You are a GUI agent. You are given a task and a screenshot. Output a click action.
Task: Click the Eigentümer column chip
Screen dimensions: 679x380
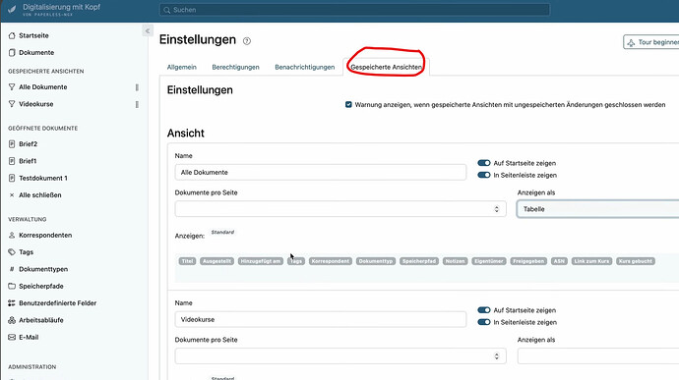(x=489, y=261)
